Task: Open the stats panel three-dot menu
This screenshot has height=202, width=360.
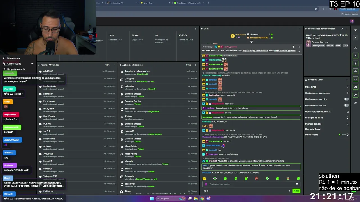Action: click(196, 29)
